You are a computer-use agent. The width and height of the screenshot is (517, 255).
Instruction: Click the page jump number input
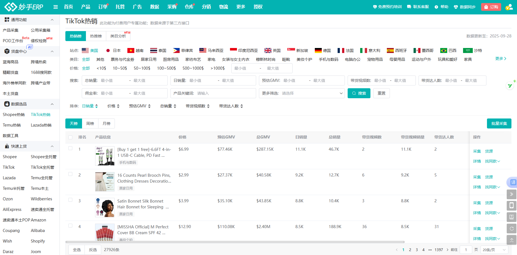[x=466, y=250]
